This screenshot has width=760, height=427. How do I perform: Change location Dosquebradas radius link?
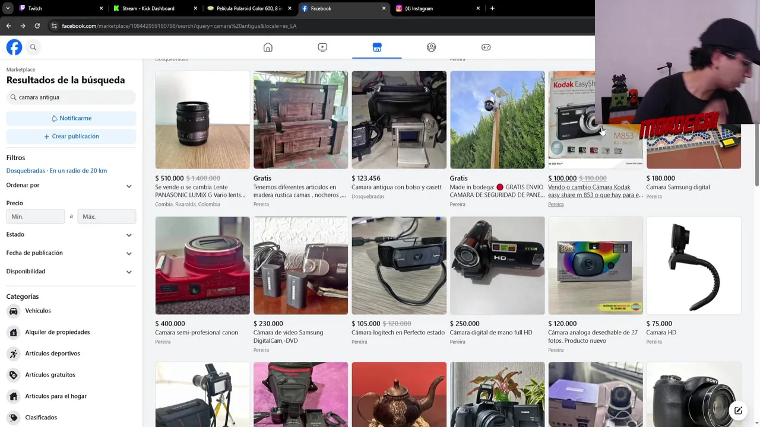[56, 171]
